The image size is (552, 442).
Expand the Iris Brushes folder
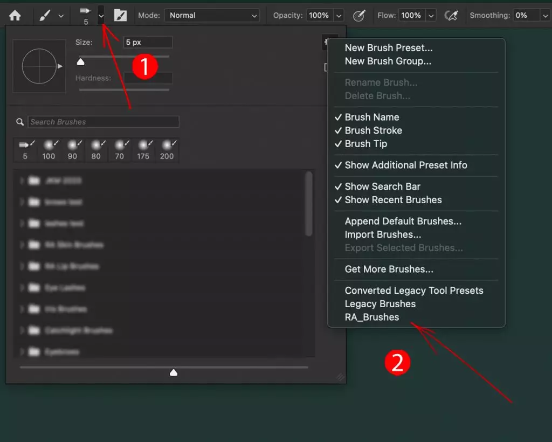point(22,309)
